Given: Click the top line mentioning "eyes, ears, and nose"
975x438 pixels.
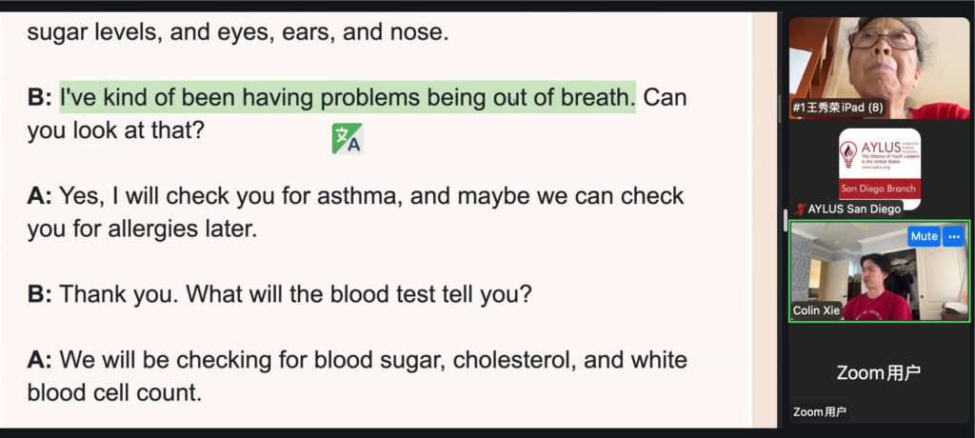Looking at the screenshot, I should coord(237,32).
